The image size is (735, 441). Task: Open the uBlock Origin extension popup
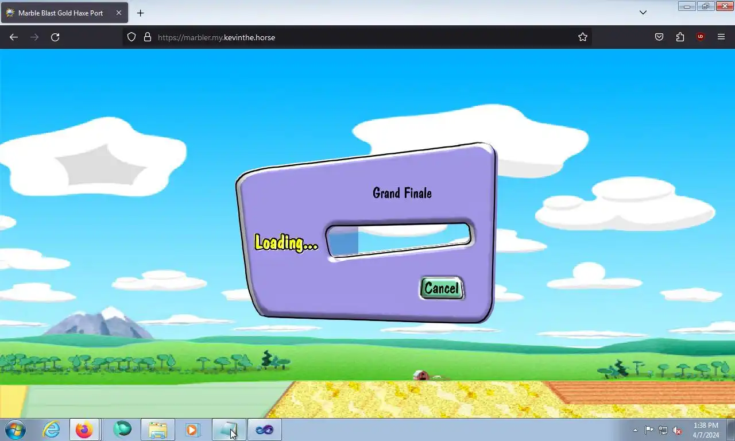[701, 37]
